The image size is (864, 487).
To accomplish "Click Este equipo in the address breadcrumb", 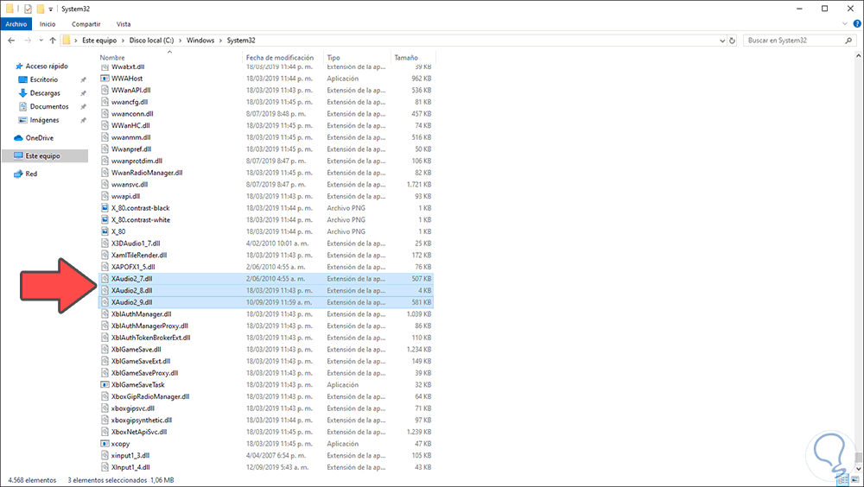I will click(x=99, y=41).
